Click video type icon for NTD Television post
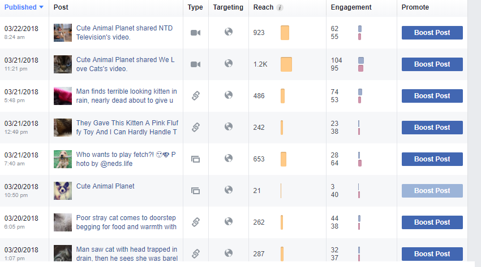Viewport: 481px width, 267px height. click(195, 33)
